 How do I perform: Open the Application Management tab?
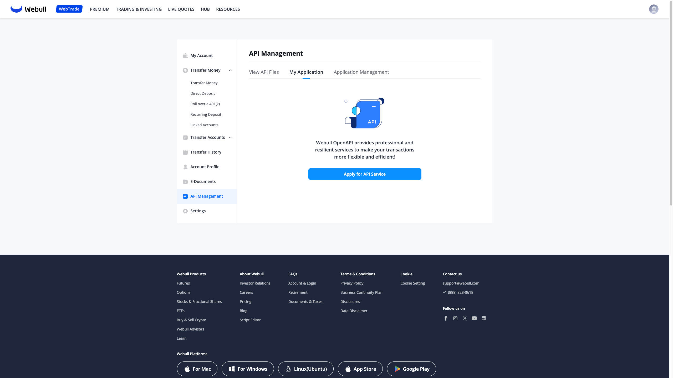[361, 72]
